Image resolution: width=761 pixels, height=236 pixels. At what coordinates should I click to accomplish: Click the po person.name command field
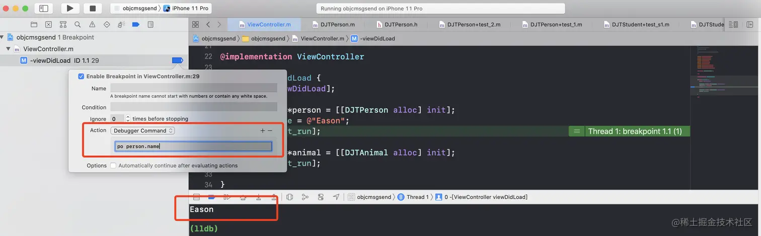tap(193, 147)
